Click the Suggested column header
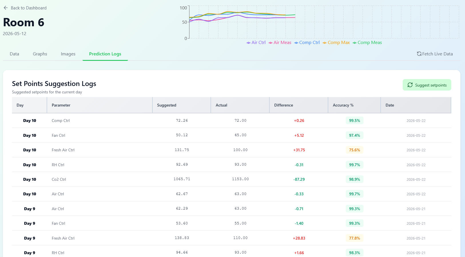The width and height of the screenshot is (465, 257). [182, 105]
